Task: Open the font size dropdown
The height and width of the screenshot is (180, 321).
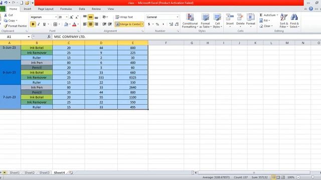Action: point(67,17)
